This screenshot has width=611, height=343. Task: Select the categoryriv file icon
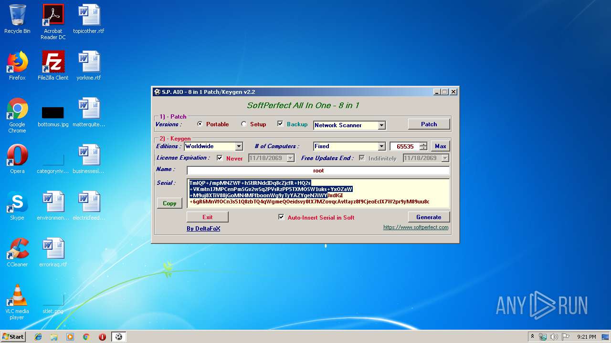[53, 162]
